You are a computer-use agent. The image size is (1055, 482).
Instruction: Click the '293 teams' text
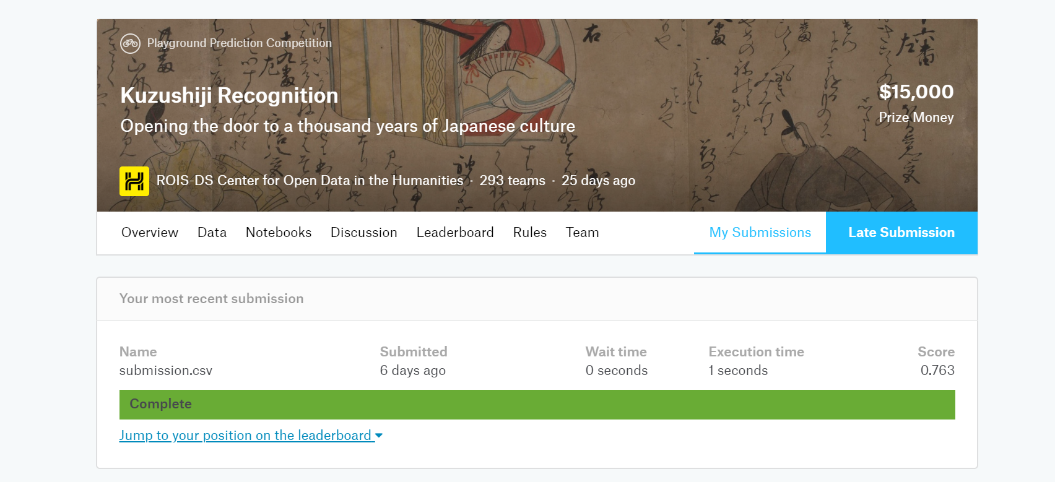pos(512,181)
